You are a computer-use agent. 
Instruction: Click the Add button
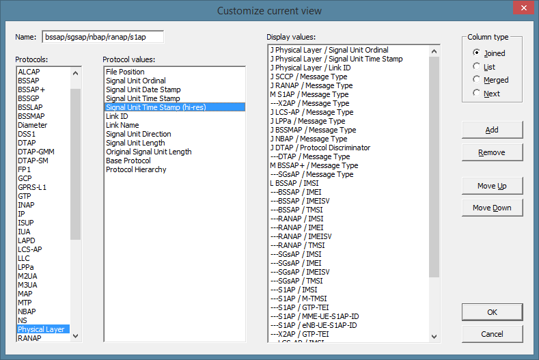click(x=492, y=130)
